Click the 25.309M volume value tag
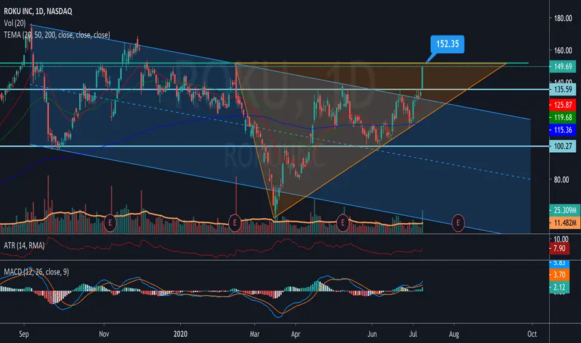This screenshot has width=581, height=343. point(564,210)
